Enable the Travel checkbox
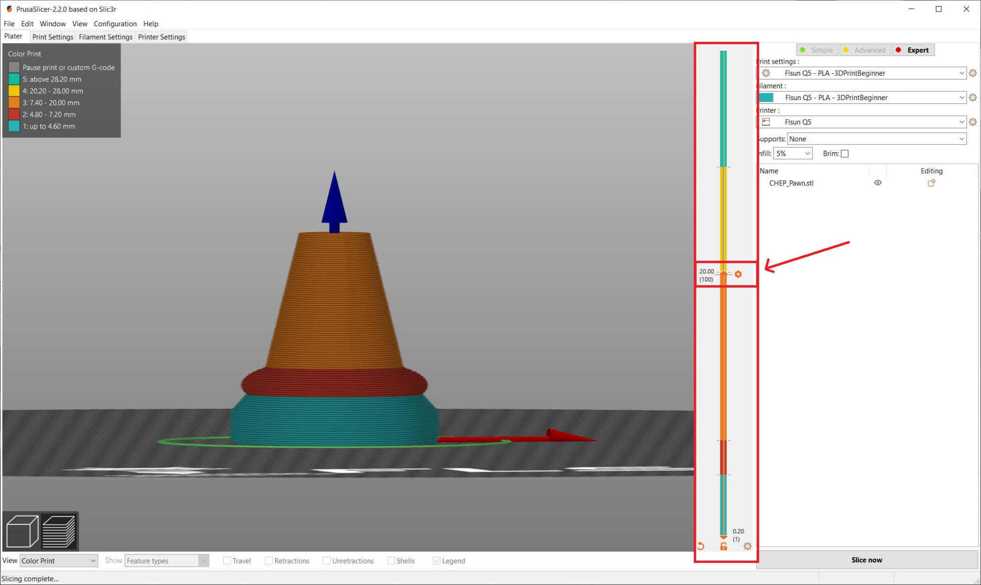The image size is (981, 585). [x=227, y=561]
